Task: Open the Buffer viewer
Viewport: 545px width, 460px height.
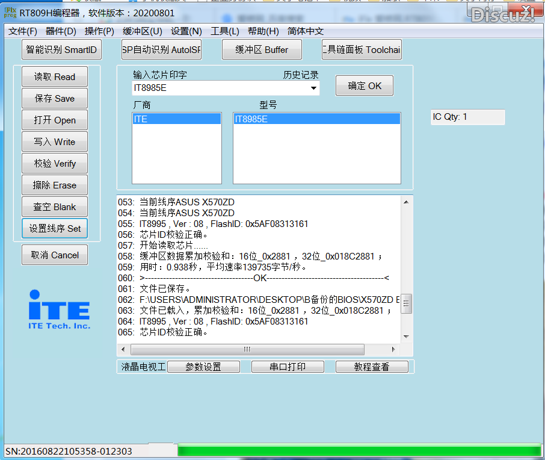Action: pyautogui.click(x=262, y=49)
